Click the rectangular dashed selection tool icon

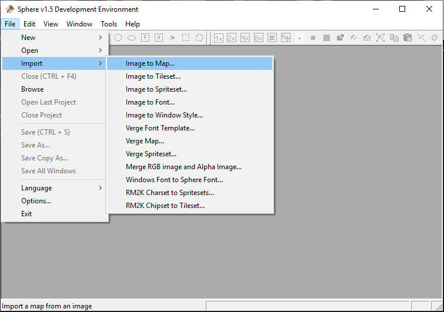tap(186, 38)
